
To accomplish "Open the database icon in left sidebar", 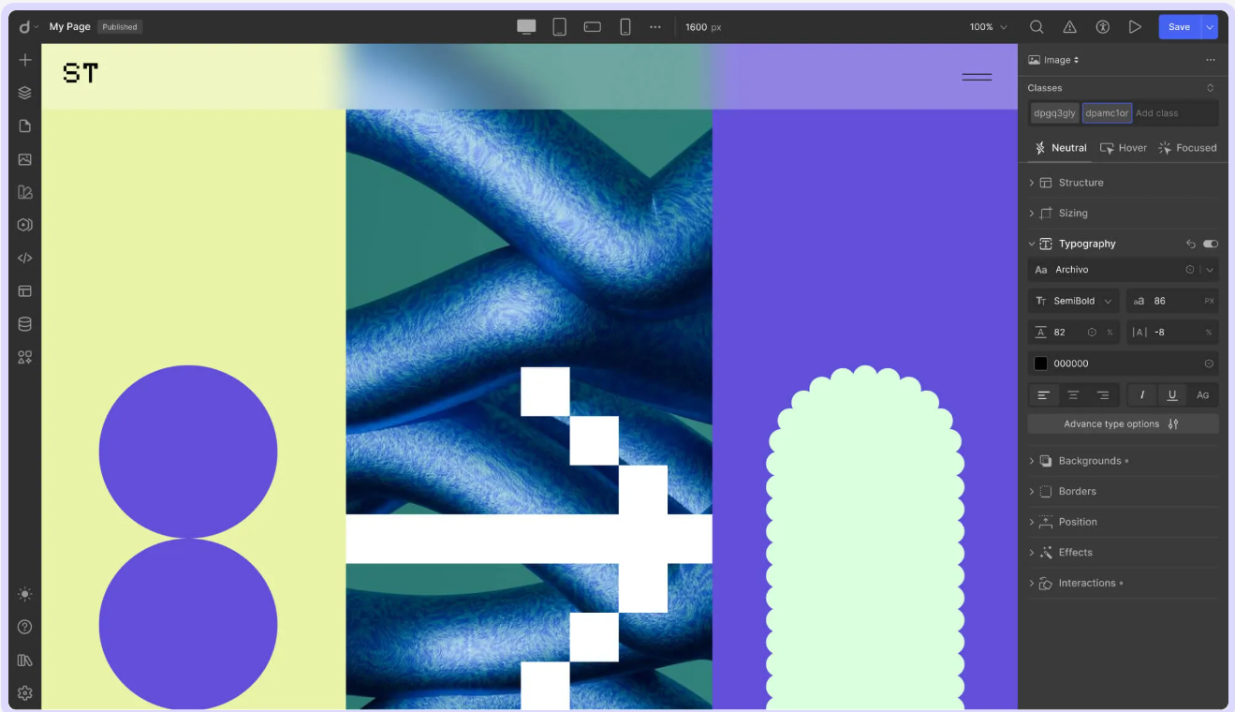I will tap(25, 324).
